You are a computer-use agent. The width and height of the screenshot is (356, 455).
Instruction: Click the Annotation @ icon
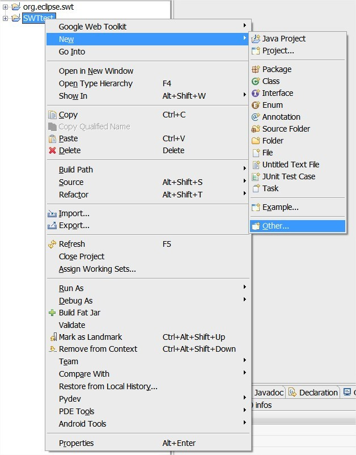point(256,117)
